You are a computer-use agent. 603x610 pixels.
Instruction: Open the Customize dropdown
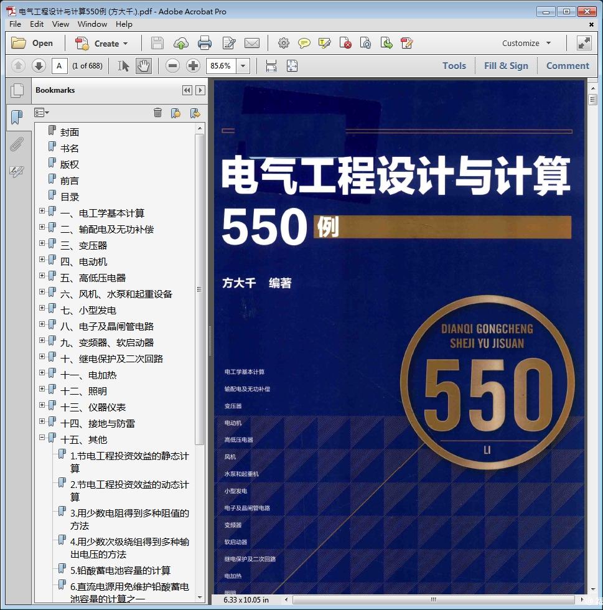(x=526, y=43)
